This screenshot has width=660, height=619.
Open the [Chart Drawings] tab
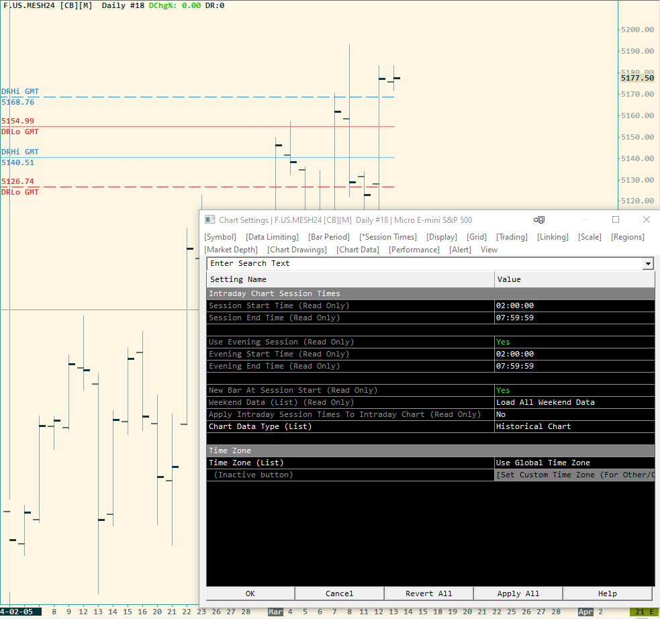coord(297,250)
